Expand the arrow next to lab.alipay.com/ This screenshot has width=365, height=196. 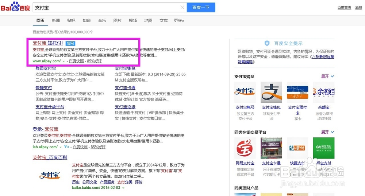click(61, 147)
